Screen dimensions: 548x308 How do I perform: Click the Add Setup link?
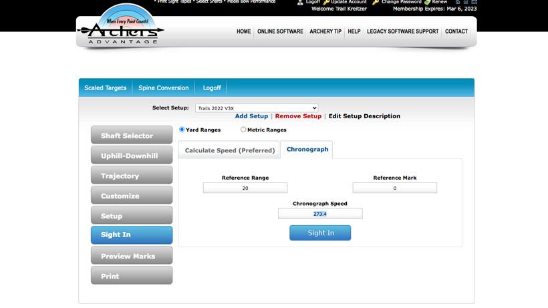[251, 116]
